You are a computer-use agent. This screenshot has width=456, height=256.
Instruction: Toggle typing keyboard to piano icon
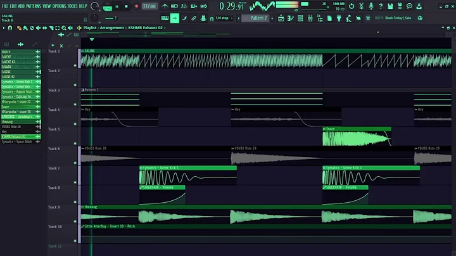click(165, 18)
